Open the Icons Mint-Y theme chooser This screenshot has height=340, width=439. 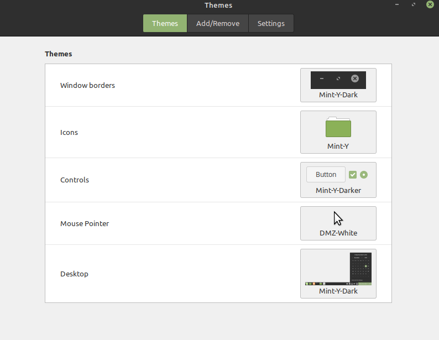point(338,132)
